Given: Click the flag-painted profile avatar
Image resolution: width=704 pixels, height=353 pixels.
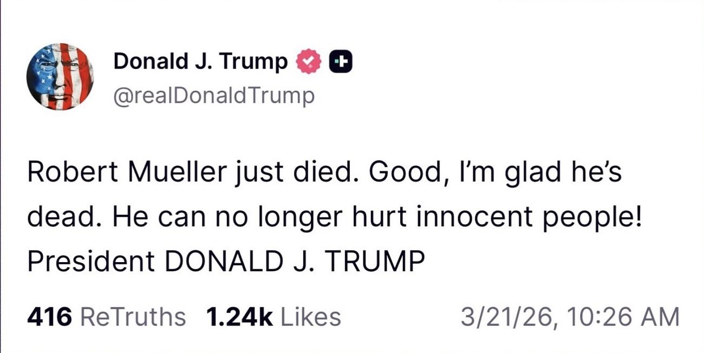Looking at the screenshot, I should tap(60, 76).
